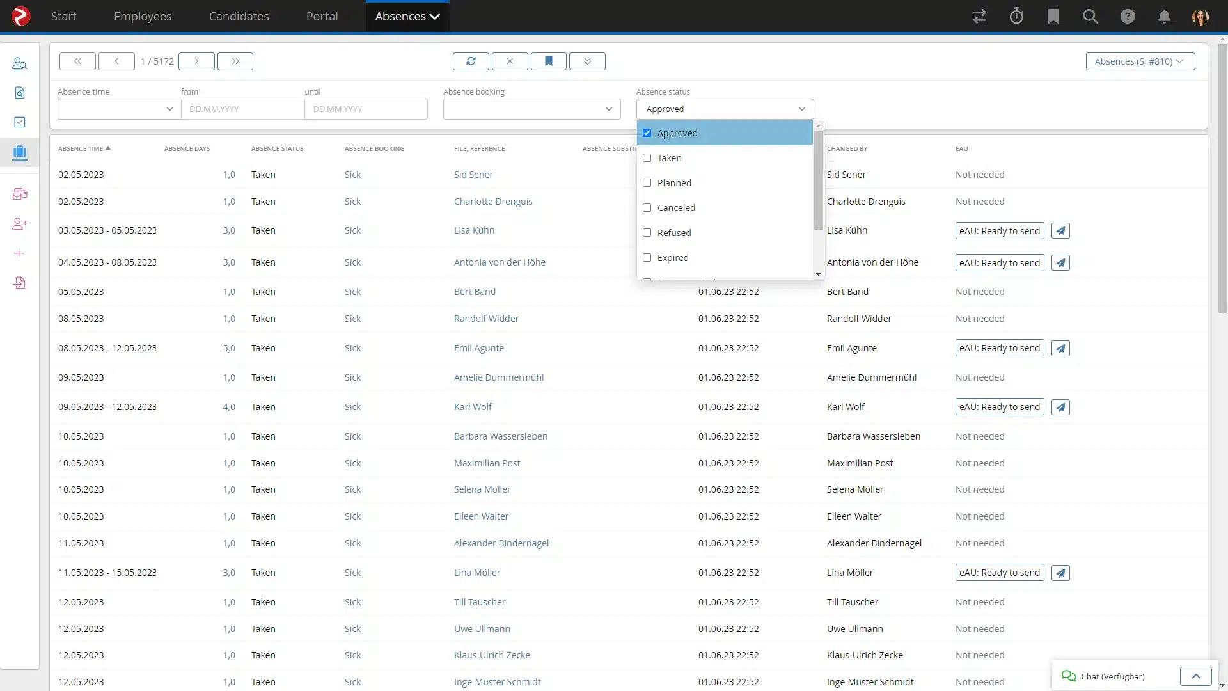Screen dimensions: 1228x691
Task: Open Bert Band file link
Action: click(475, 292)
